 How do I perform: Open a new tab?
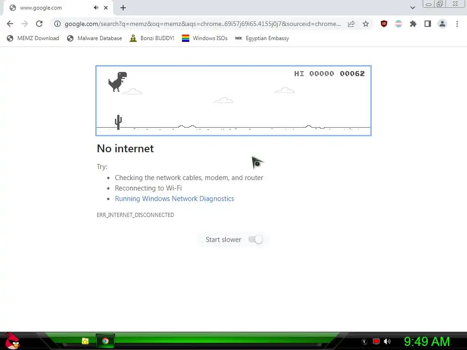[123, 8]
